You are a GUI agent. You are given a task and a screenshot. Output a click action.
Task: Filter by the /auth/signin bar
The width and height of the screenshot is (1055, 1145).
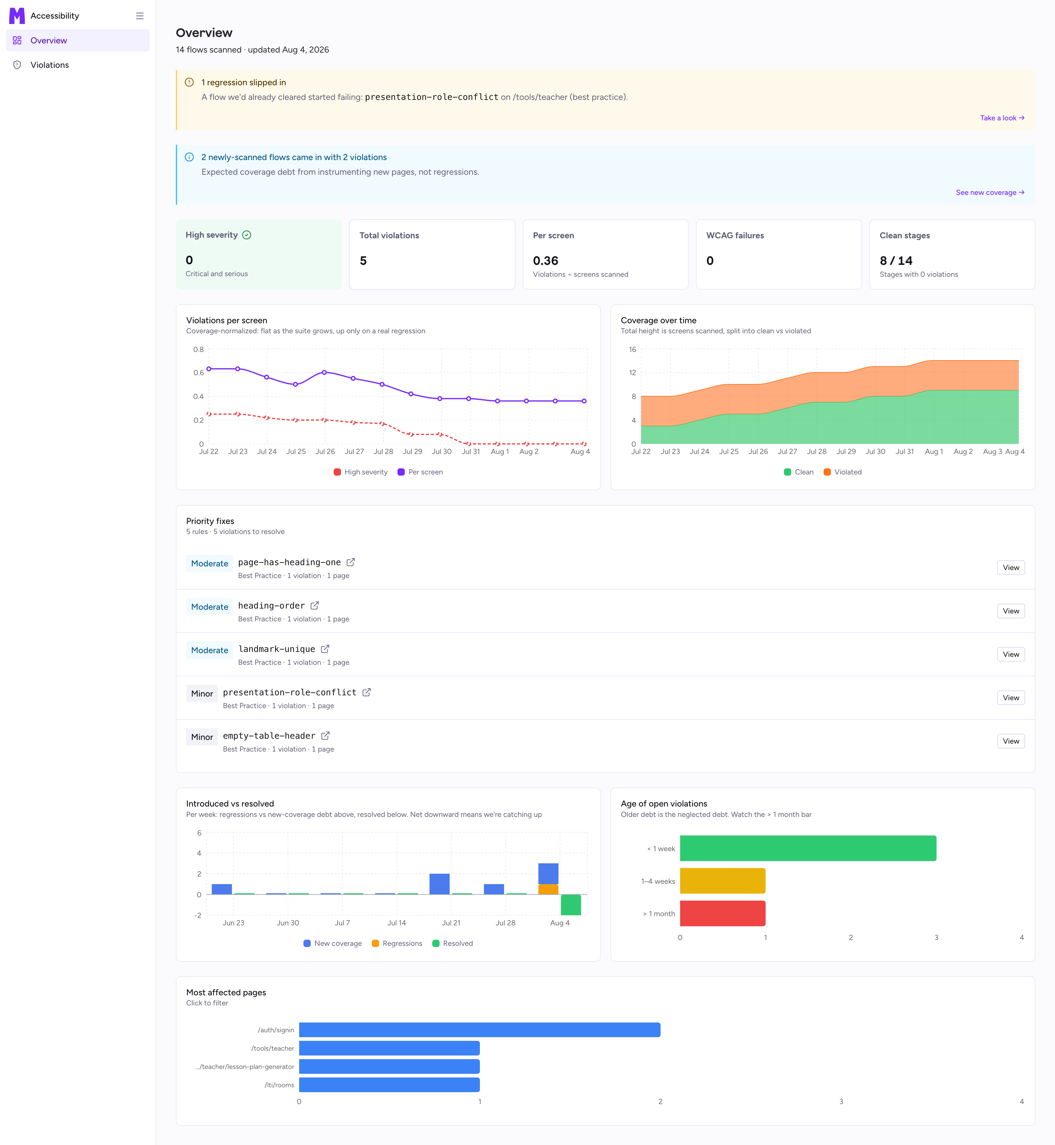click(480, 1030)
